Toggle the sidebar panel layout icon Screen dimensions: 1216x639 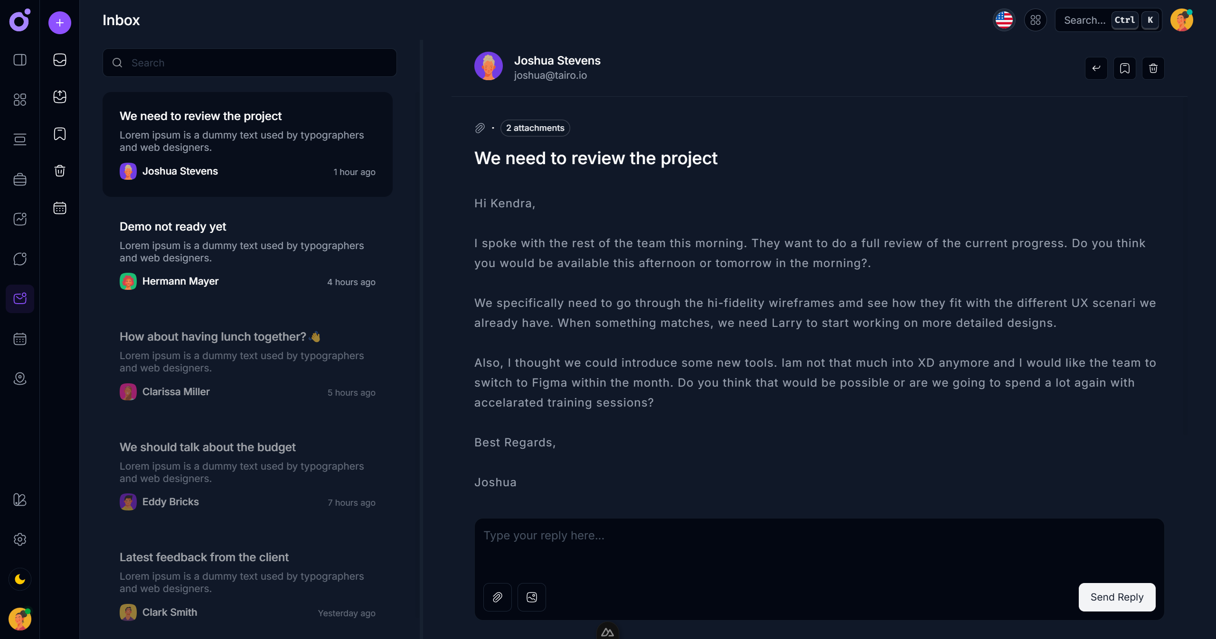[x=20, y=60]
